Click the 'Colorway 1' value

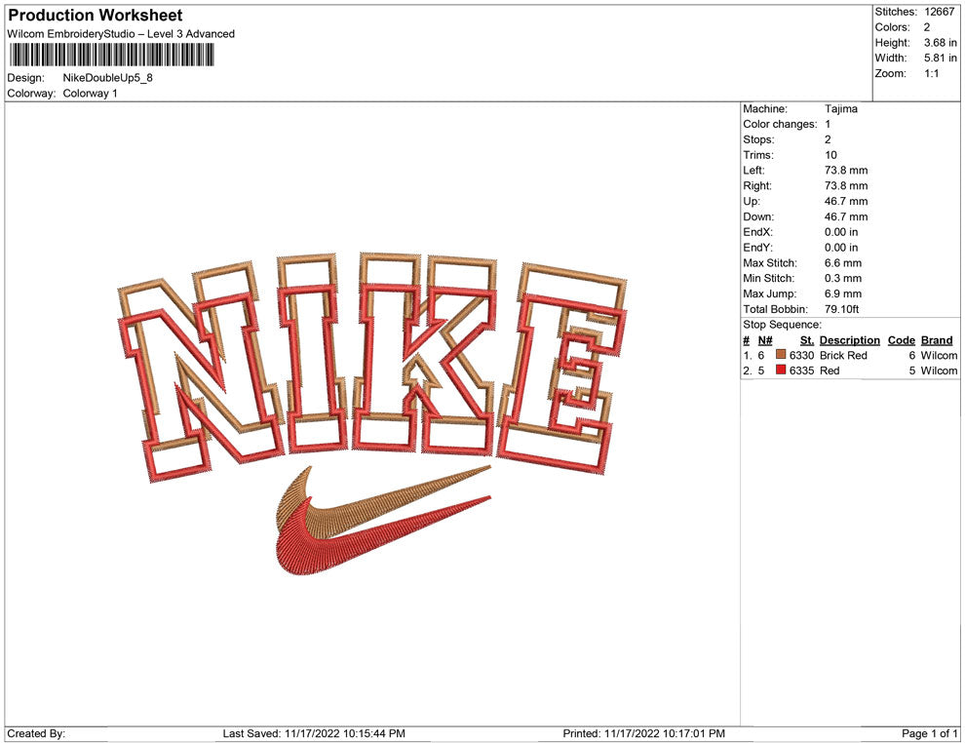tap(90, 94)
